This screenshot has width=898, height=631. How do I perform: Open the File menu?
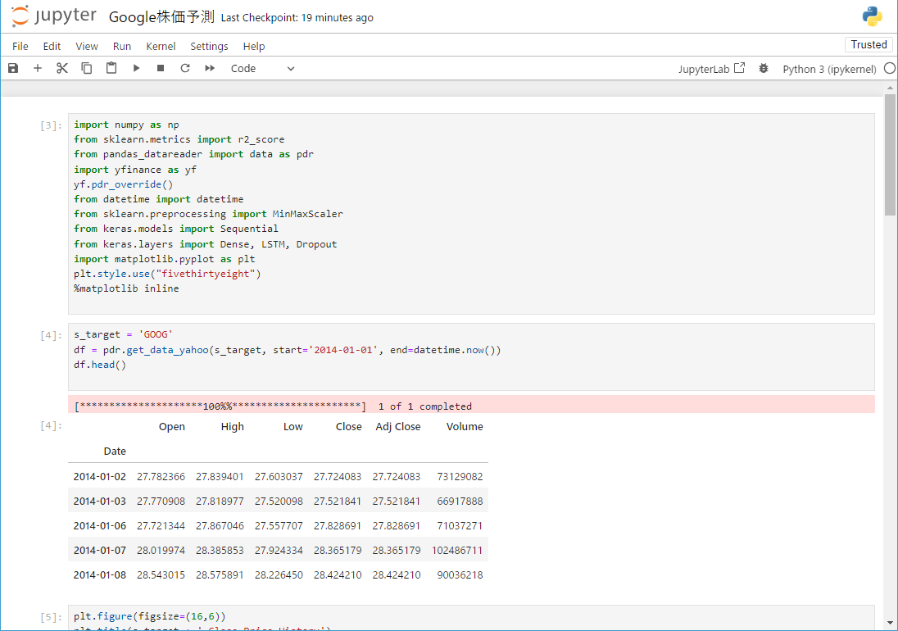click(x=20, y=47)
